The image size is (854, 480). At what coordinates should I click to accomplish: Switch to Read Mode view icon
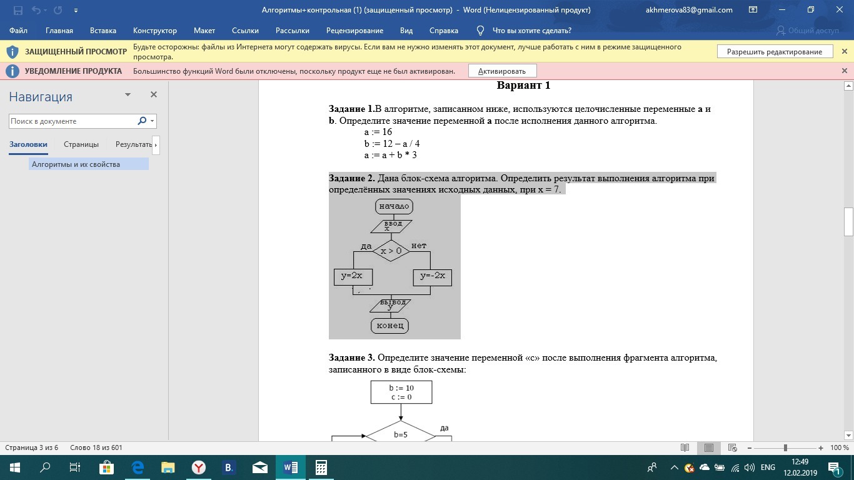[x=685, y=447]
